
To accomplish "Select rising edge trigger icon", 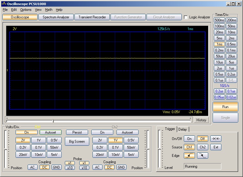I will 189,156.
